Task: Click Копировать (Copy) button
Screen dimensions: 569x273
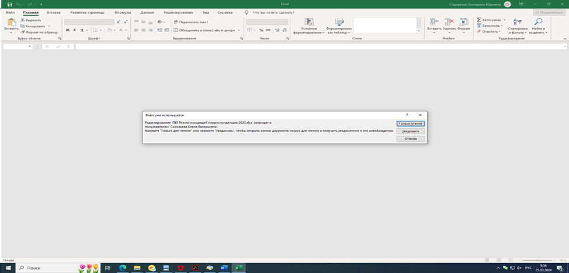Action: [33, 26]
